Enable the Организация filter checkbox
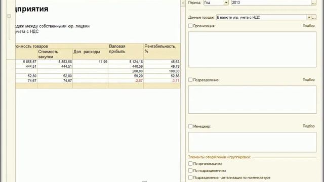 (x=190, y=26)
